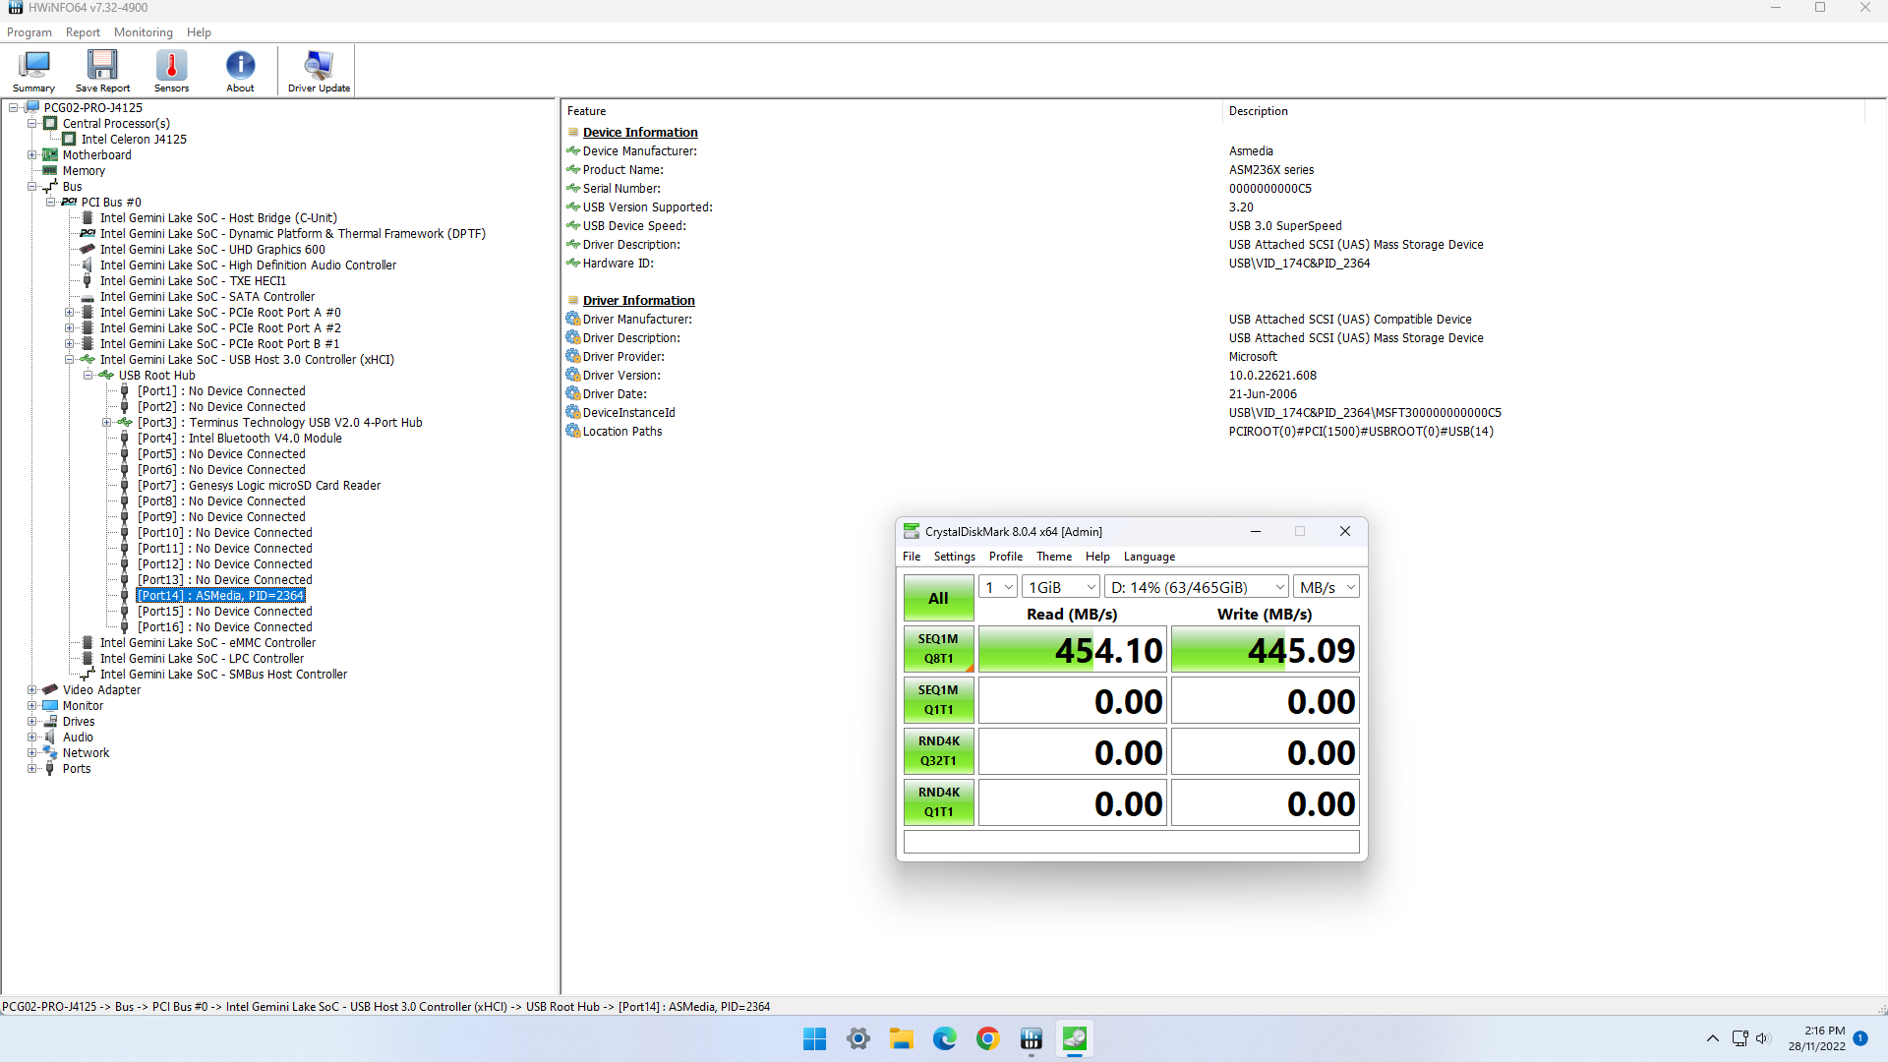The width and height of the screenshot is (1888, 1062).
Task: Open the Monitoring menu
Action: (x=144, y=32)
